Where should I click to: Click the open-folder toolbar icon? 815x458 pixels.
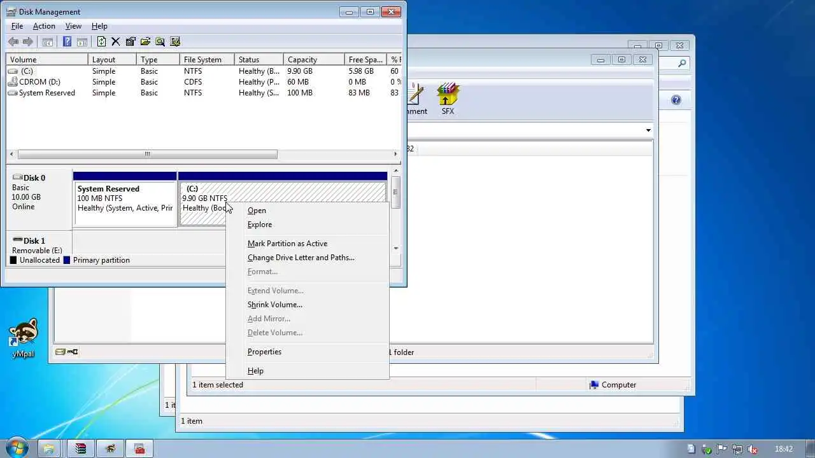tap(145, 42)
